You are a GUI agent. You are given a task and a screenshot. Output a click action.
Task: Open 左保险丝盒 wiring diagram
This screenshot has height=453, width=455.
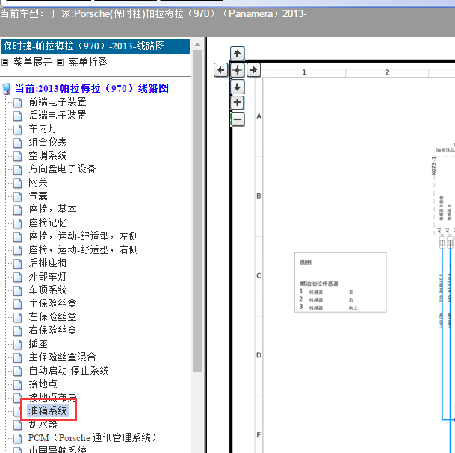point(52,316)
